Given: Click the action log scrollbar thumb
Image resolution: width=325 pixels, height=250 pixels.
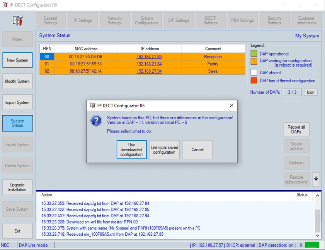Looking at the screenshot, I should 318,221.
